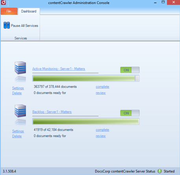Open Settings for Backlog service
This screenshot has height=175, width=180.
pyautogui.click(x=18, y=131)
